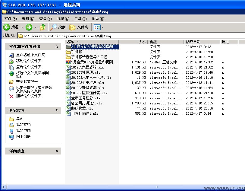Select file 201203心平汇总.xls
Image resolution: width=245 pixels, height=191 pixels.
[85, 83]
